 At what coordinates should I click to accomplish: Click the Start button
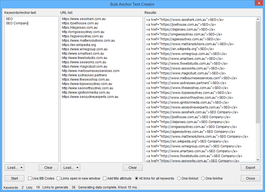pyautogui.click(x=14, y=178)
